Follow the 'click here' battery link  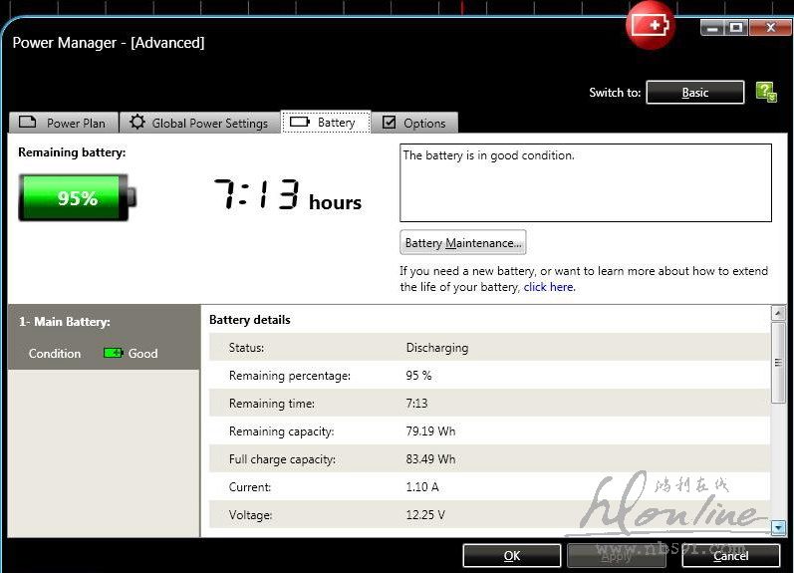[548, 287]
